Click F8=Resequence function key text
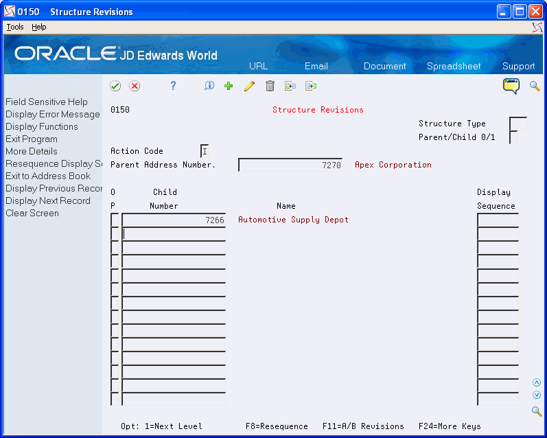 pos(277,426)
